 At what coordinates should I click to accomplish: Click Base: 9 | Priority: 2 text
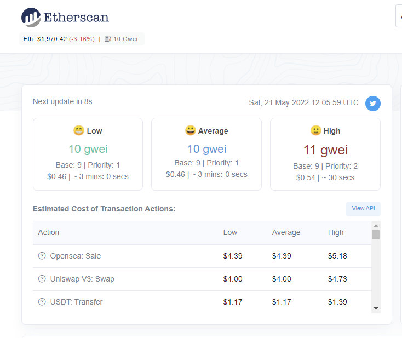click(x=325, y=166)
